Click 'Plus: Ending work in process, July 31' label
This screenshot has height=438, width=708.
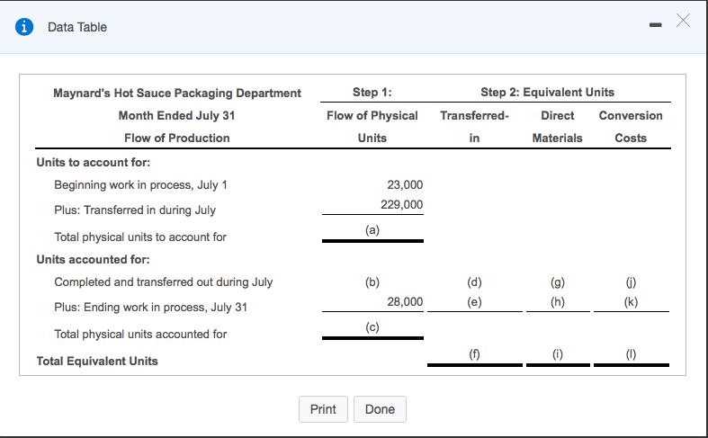151,307
